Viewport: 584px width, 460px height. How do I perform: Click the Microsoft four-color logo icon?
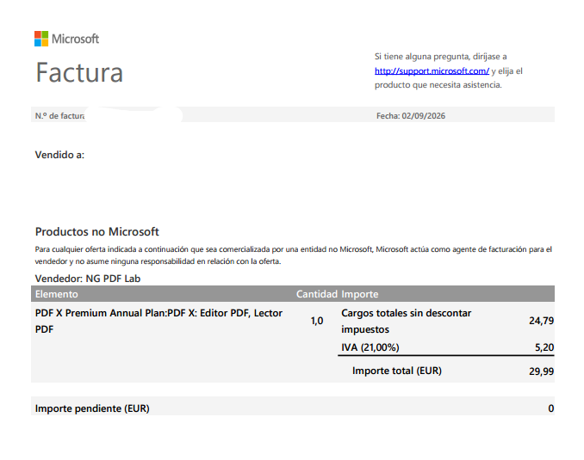(x=41, y=39)
